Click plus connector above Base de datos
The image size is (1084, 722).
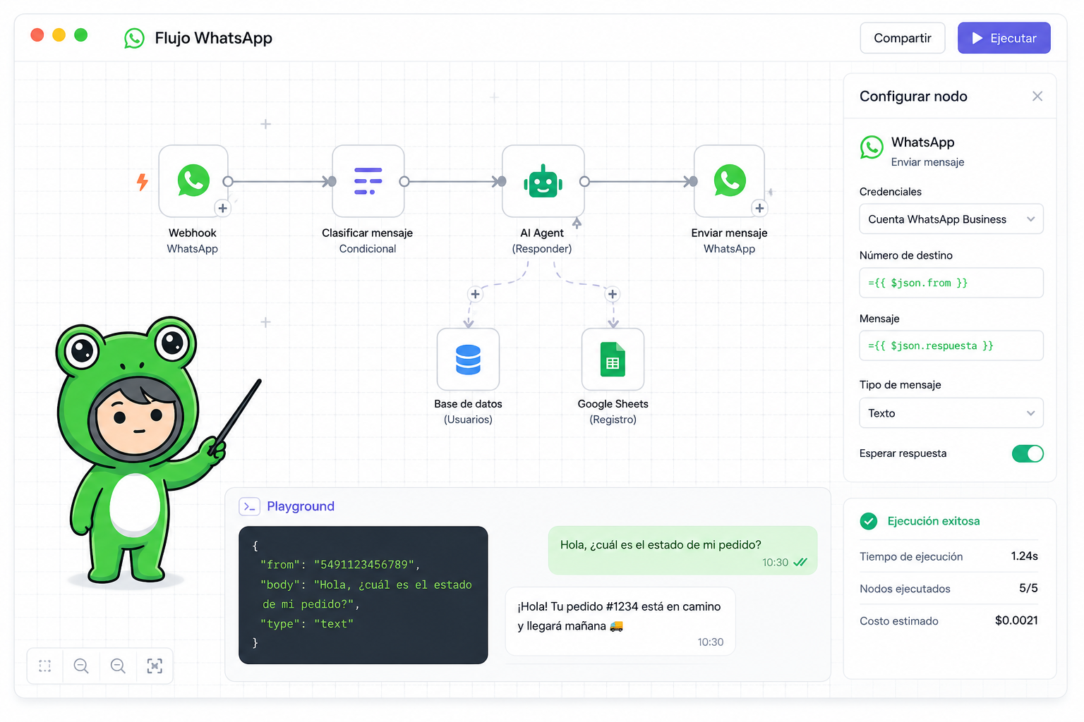[x=475, y=294]
